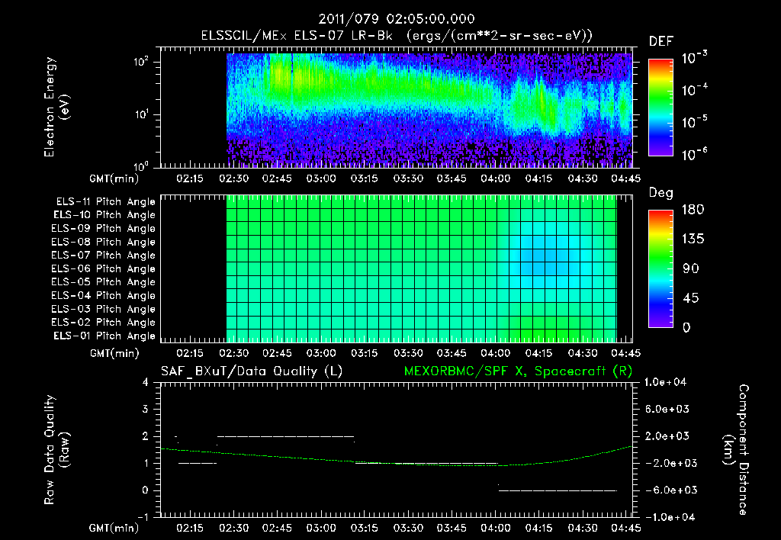Screen dimensions: 781x540
Task: Select the ELS-02 Pitch Angle row label
Action: 103,323
